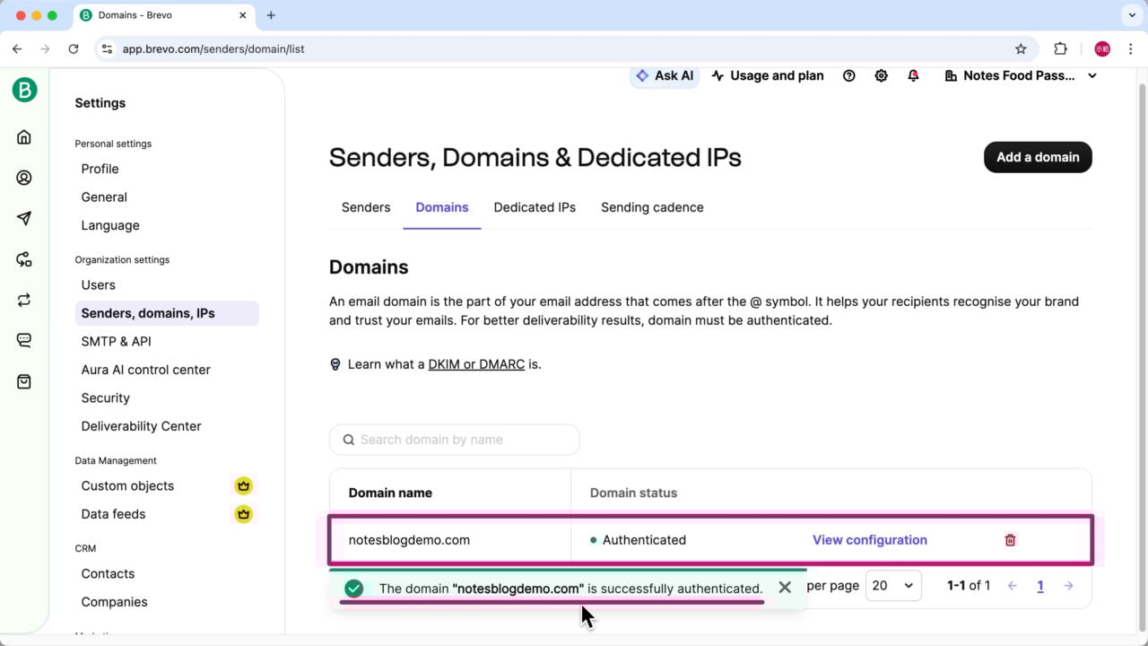Open the Conversations chat icon
The width and height of the screenshot is (1148, 646).
tap(24, 341)
